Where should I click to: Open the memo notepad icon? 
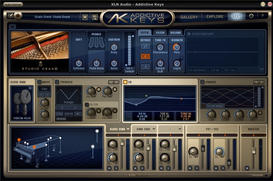coord(10,16)
